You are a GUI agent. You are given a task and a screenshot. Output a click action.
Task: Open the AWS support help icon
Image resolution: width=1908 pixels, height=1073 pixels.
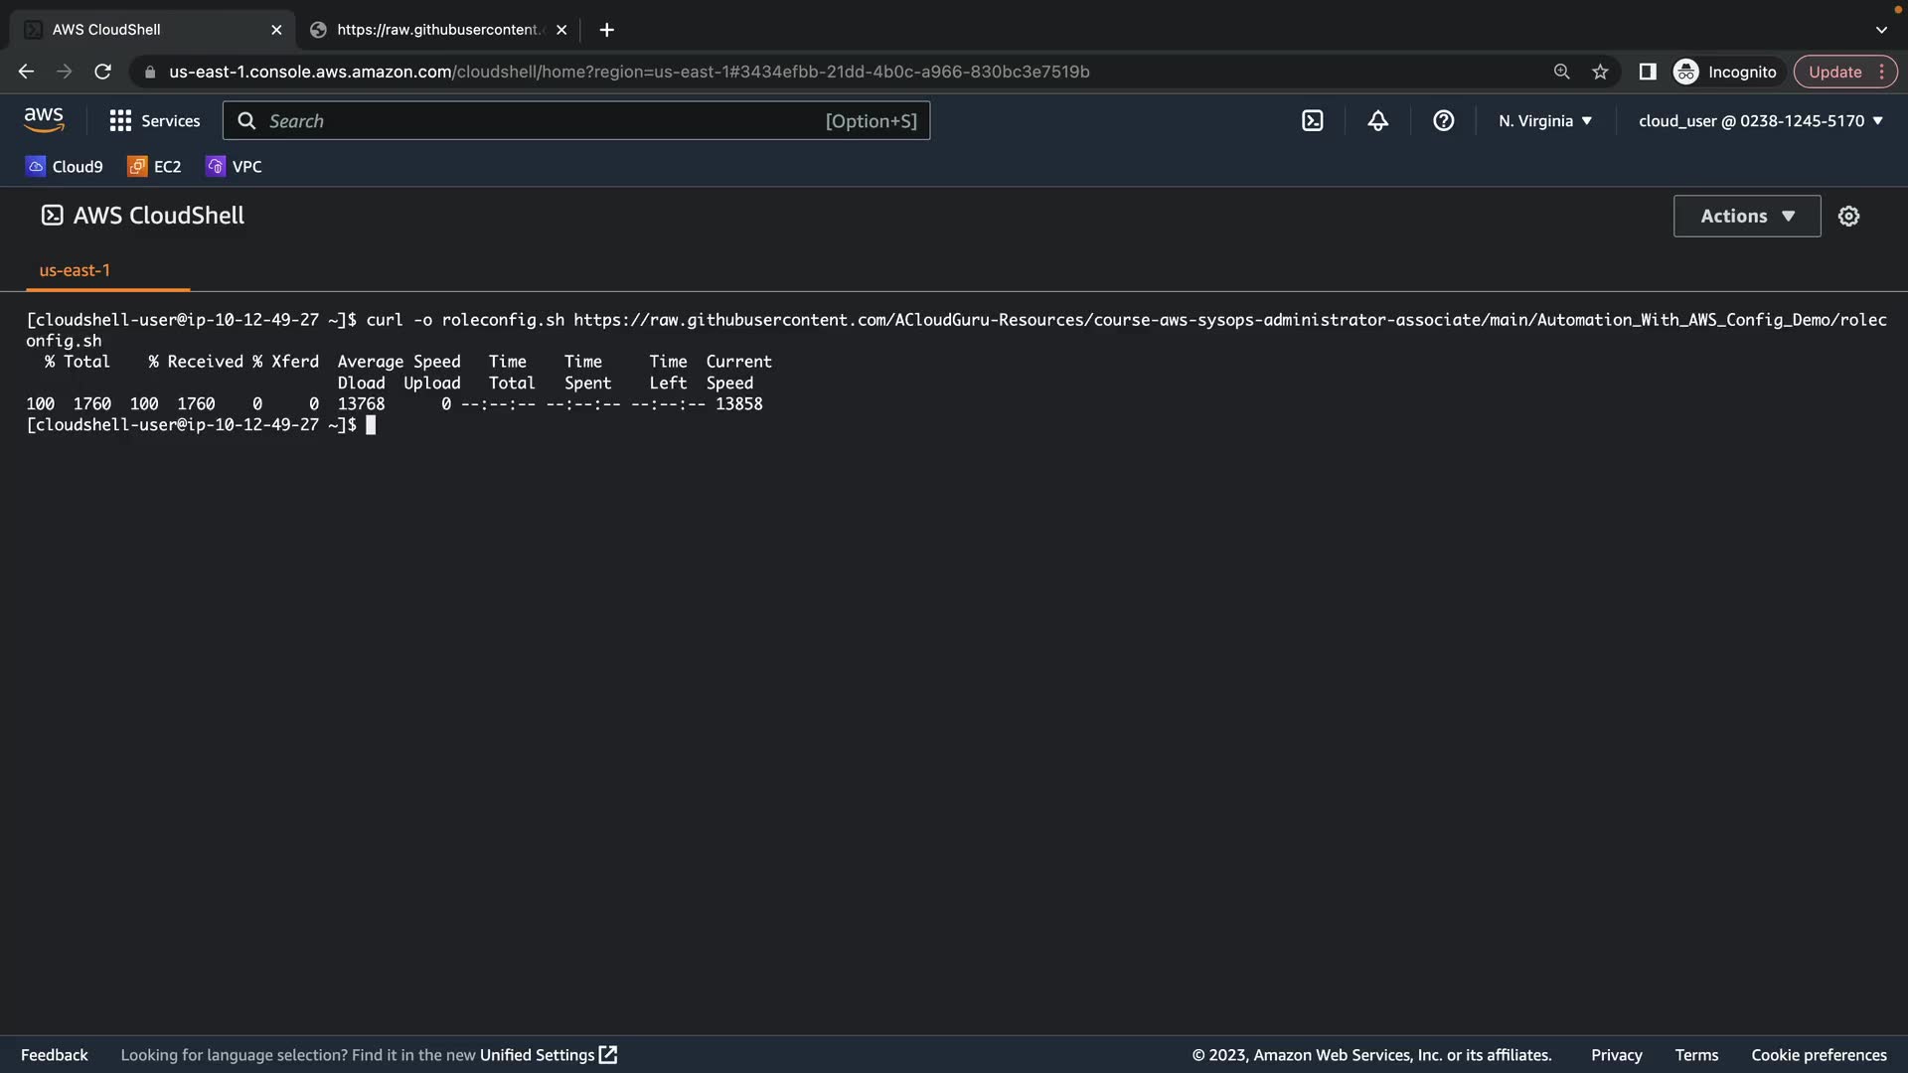click(1443, 121)
